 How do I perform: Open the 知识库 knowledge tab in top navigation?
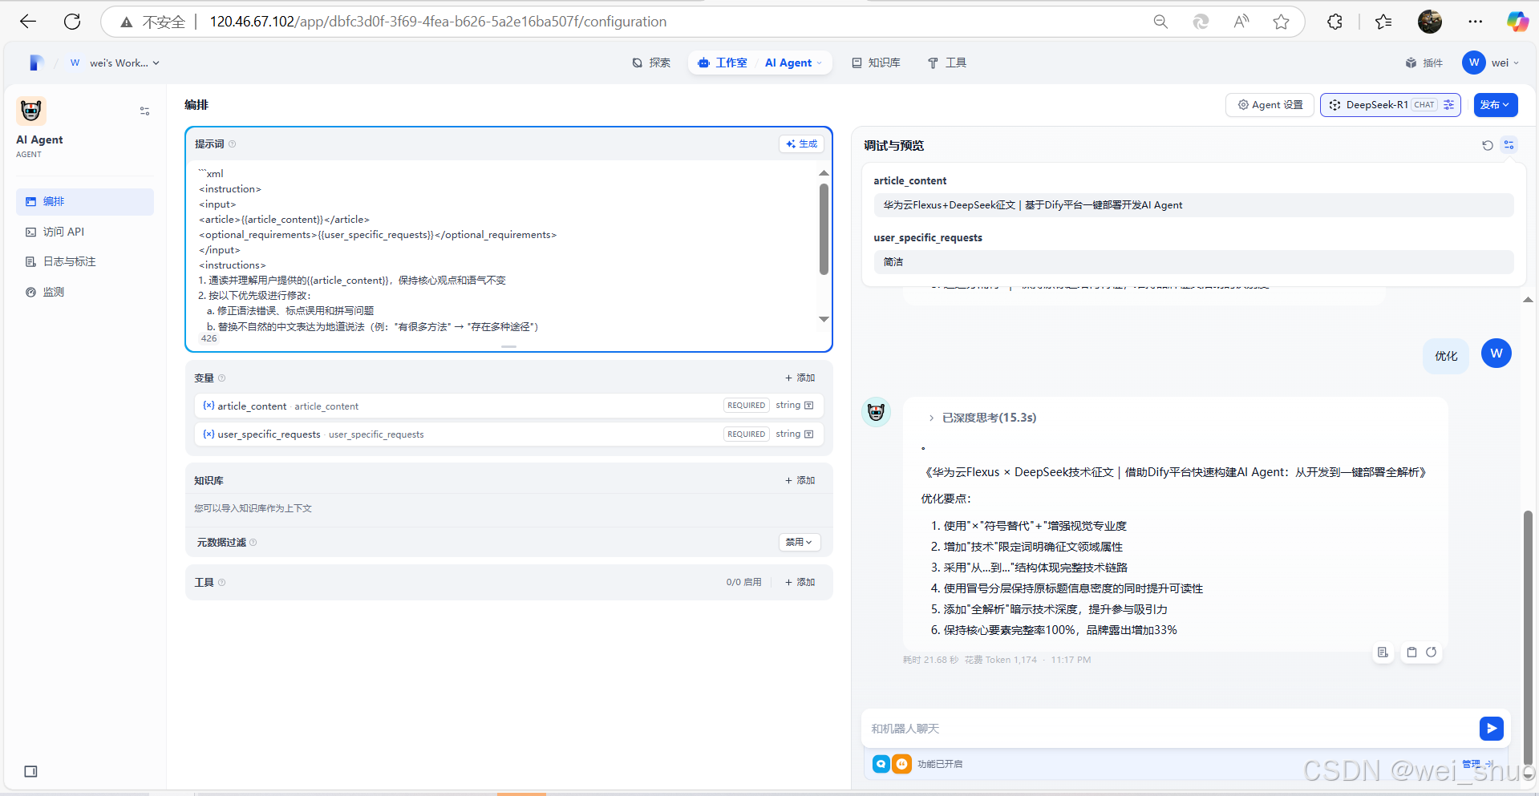pyautogui.click(x=876, y=63)
